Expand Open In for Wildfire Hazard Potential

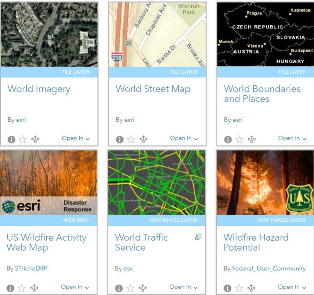(x=292, y=287)
